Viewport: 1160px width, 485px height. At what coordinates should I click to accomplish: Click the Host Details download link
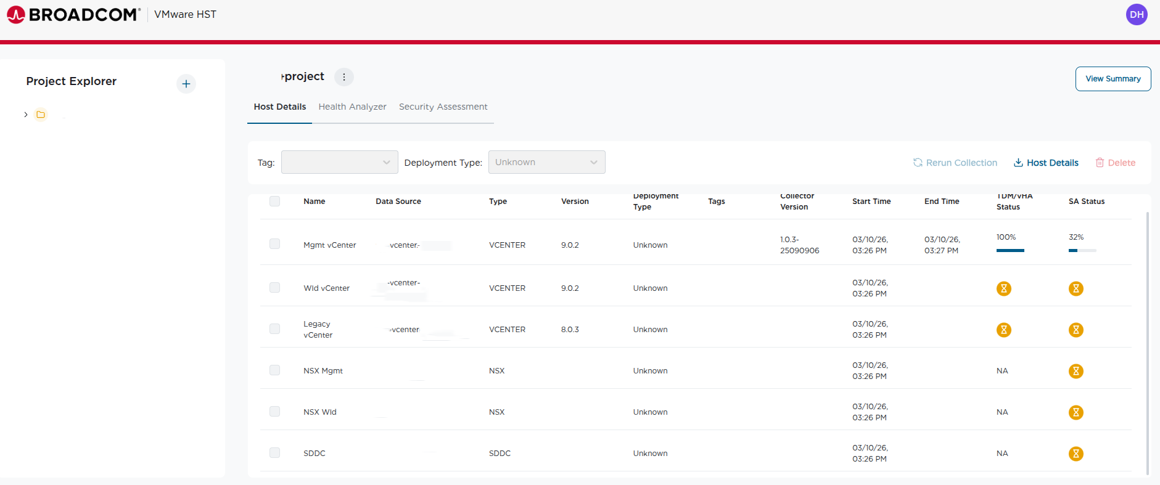pos(1046,163)
